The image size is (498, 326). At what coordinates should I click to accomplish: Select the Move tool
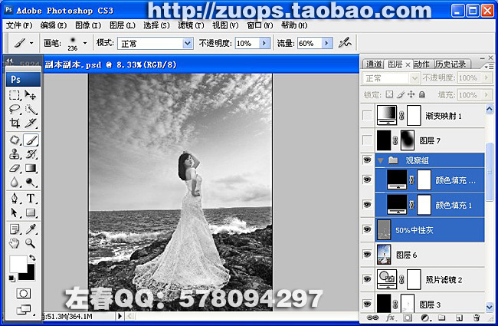pos(31,95)
